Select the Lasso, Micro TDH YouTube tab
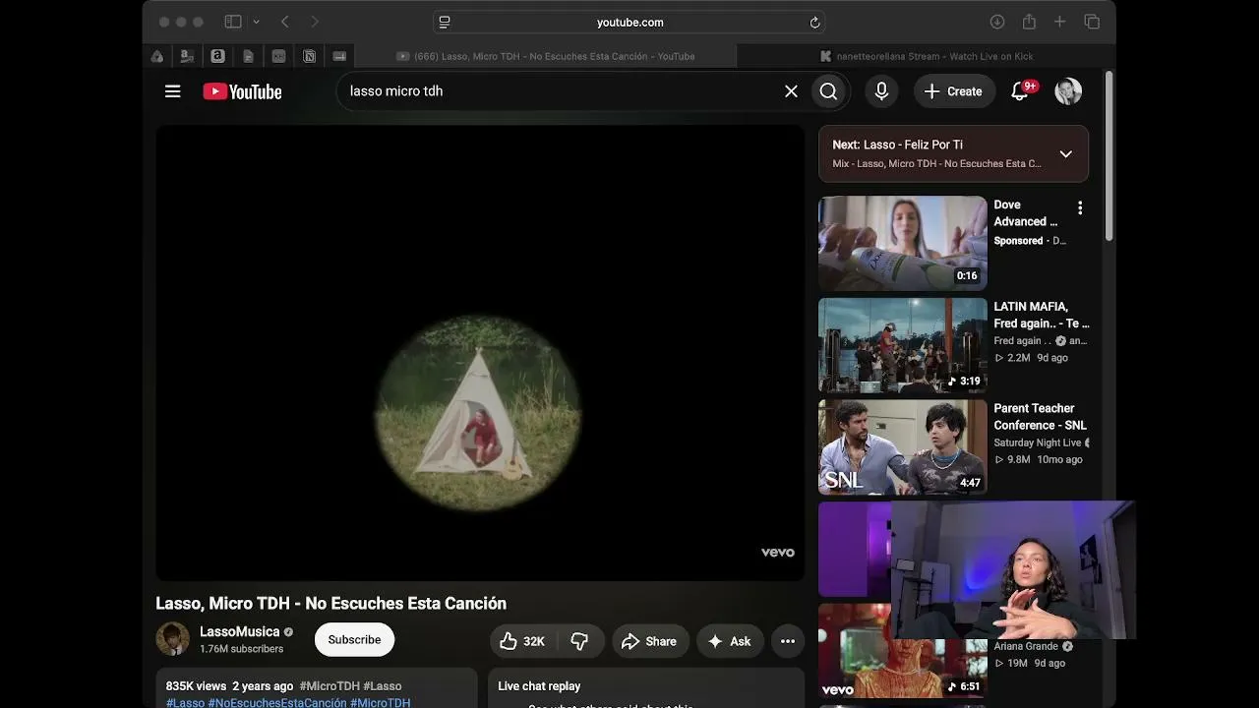 (546, 56)
